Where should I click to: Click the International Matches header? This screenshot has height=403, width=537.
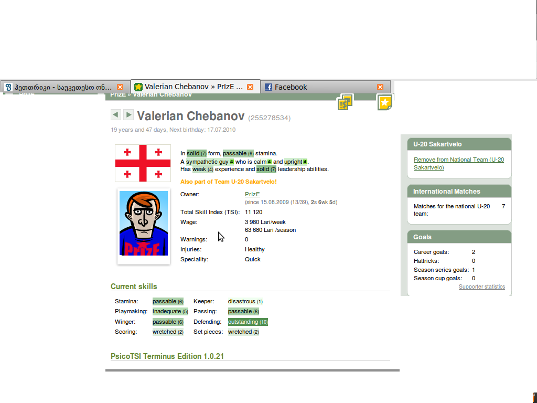[x=459, y=192]
